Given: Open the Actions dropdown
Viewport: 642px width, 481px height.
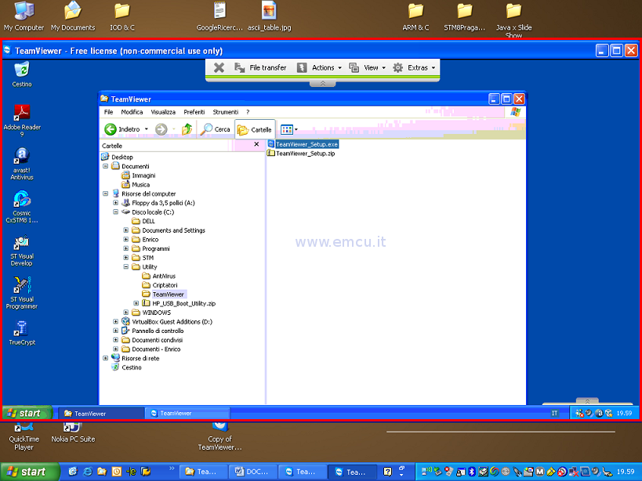Looking at the screenshot, I should pyautogui.click(x=319, y=67).
